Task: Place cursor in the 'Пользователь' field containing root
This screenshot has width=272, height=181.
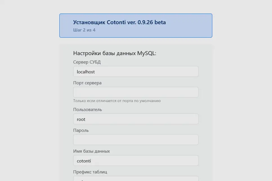Action: coord(136,119)
